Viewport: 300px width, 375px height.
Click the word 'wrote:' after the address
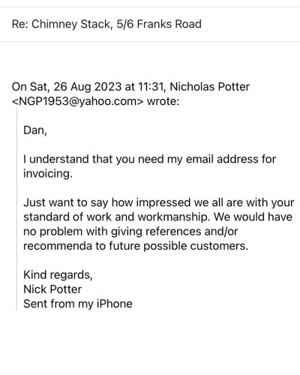(x=163, y=101)
